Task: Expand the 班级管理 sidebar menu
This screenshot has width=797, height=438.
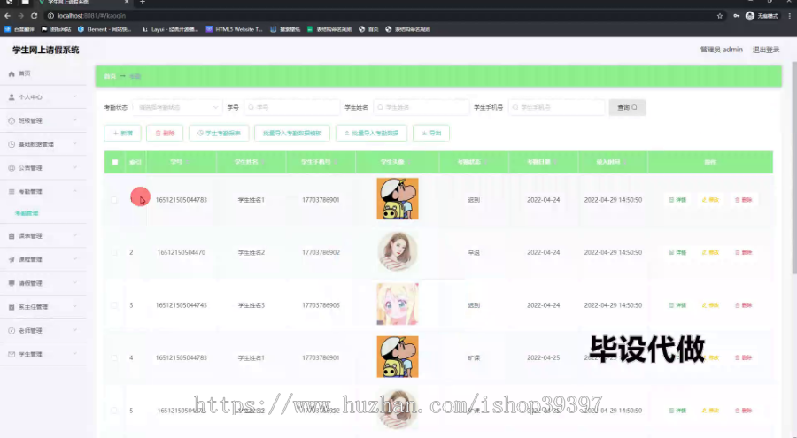Action: [43, 121]
